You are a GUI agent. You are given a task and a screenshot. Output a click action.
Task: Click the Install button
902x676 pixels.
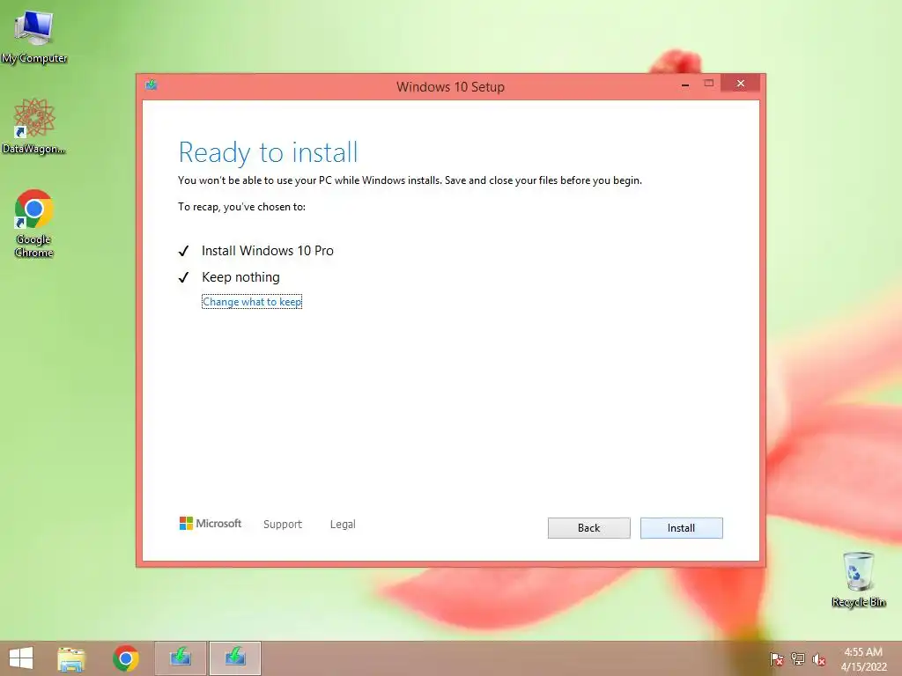[681, 528]
